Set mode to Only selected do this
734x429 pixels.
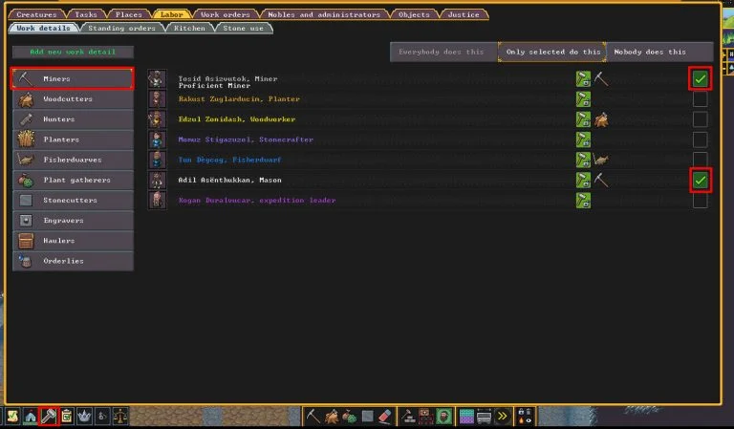552,52
